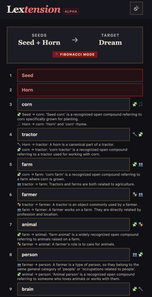Click the wrench icon beside tractor
The image size is (152, 297).
pyautogui.click(x=135, y=134)
